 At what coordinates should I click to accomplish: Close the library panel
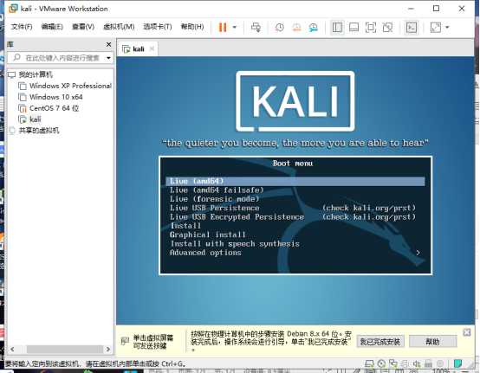pyautogui.click(x=108, y=45)
